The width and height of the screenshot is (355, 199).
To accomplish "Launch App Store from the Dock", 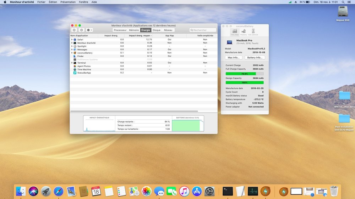I will pos(197,192).
